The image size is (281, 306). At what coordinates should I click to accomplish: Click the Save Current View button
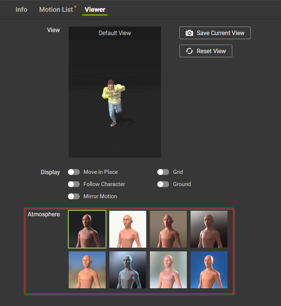(x=215, y=33)
